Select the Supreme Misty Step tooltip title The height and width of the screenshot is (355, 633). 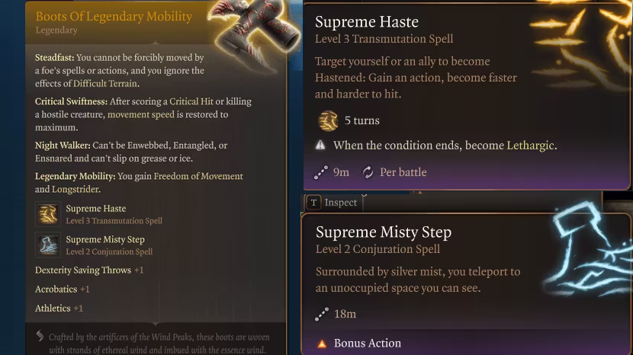coord(384,232)
